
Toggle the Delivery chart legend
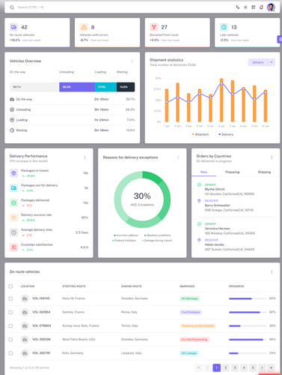pos(226,134)
